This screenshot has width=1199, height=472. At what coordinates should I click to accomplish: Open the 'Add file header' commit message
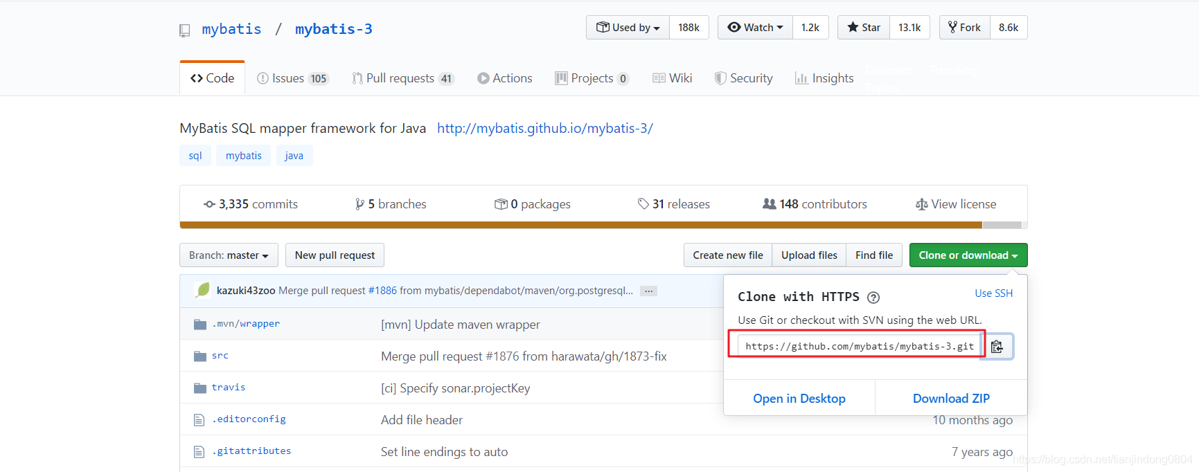[x=422, y=420]
